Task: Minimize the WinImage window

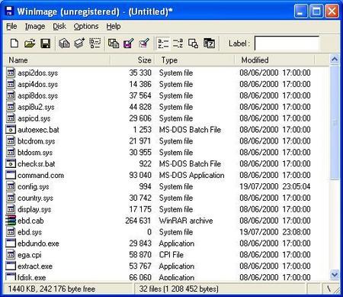Action: (300, 11)
